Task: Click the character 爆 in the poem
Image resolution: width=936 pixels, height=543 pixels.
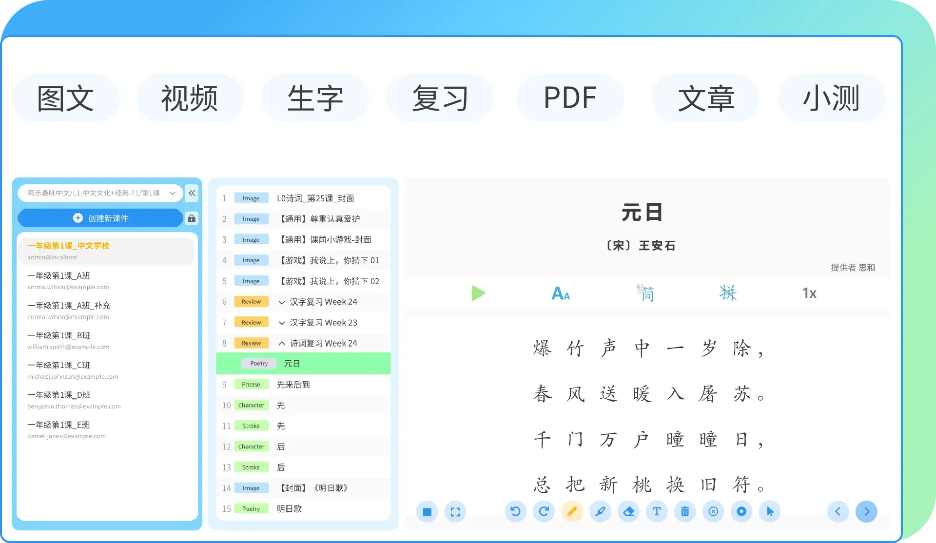Action: pyautogui.click(x=542, y=349)
